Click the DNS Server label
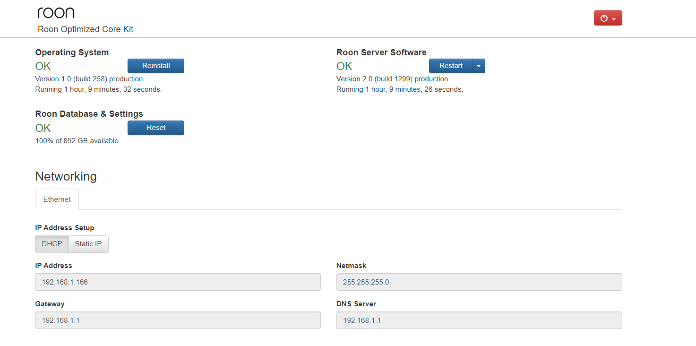This screenshot has height=346, width=696. (x=356, y=304)
